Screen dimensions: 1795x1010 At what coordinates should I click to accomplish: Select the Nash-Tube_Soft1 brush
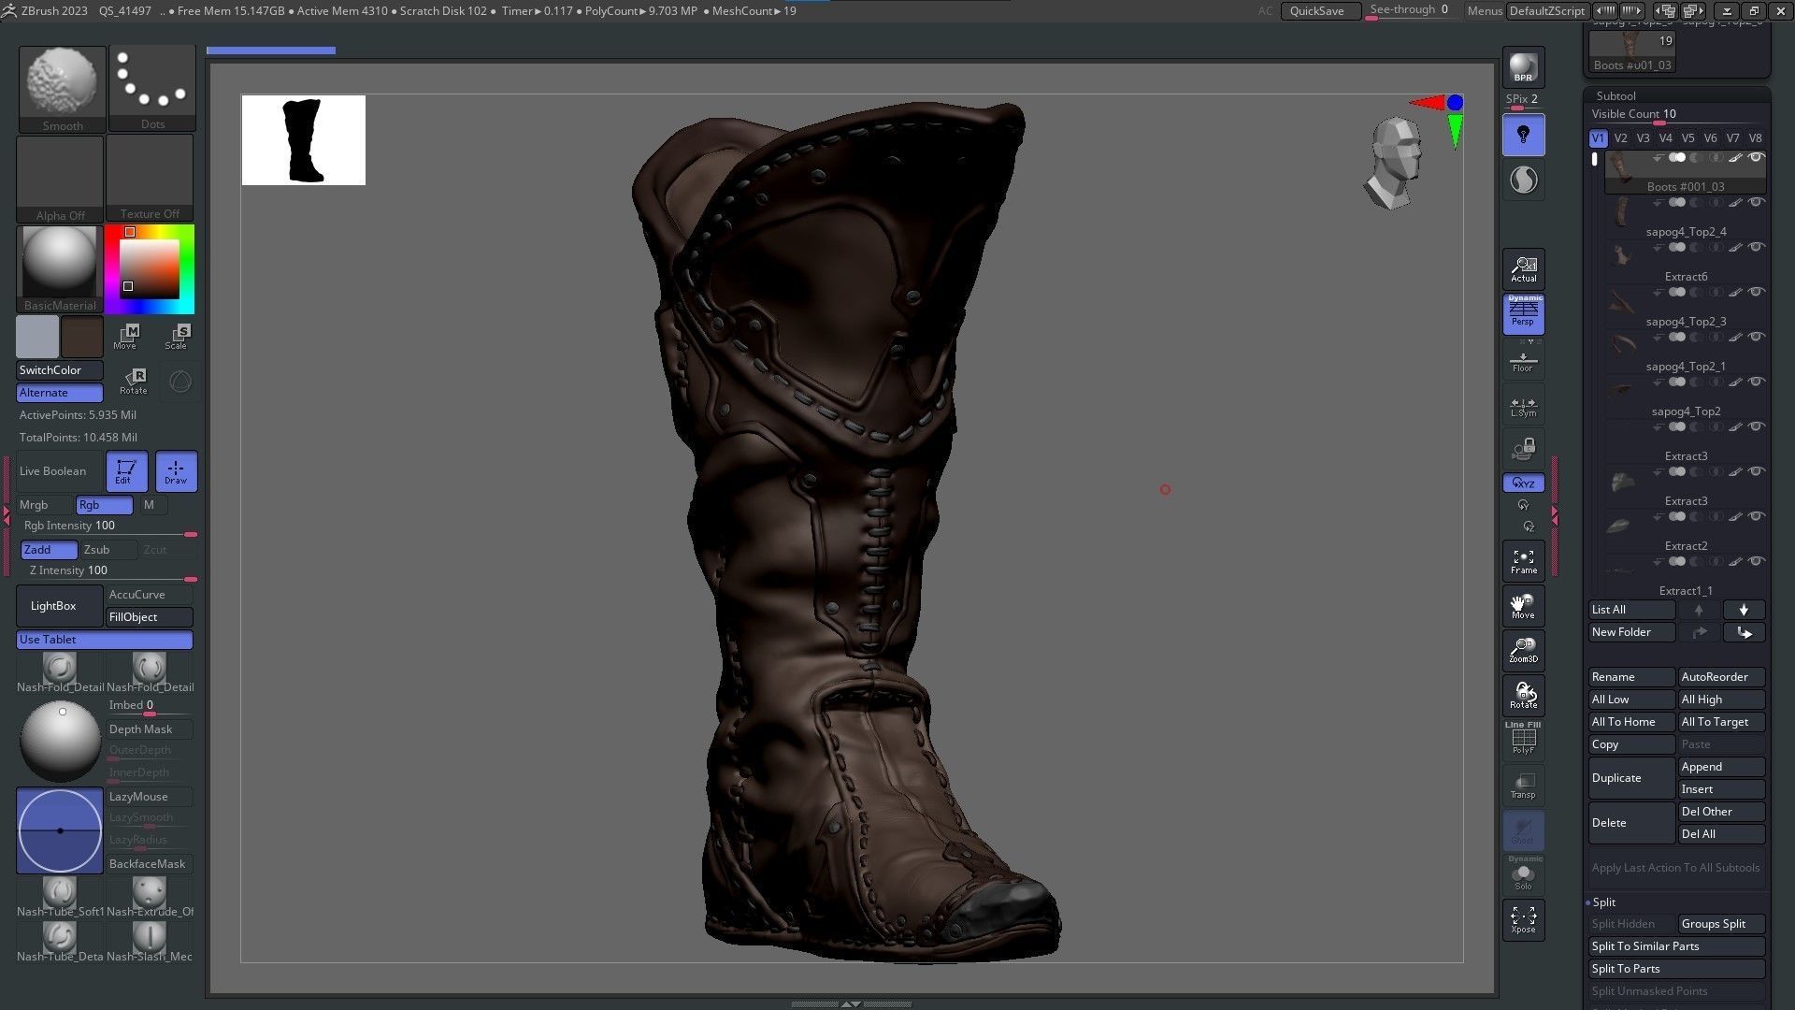(60, 899)
